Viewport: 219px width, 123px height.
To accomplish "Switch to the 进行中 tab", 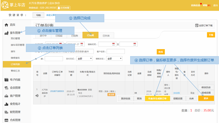I will click(x=43, y=36).
